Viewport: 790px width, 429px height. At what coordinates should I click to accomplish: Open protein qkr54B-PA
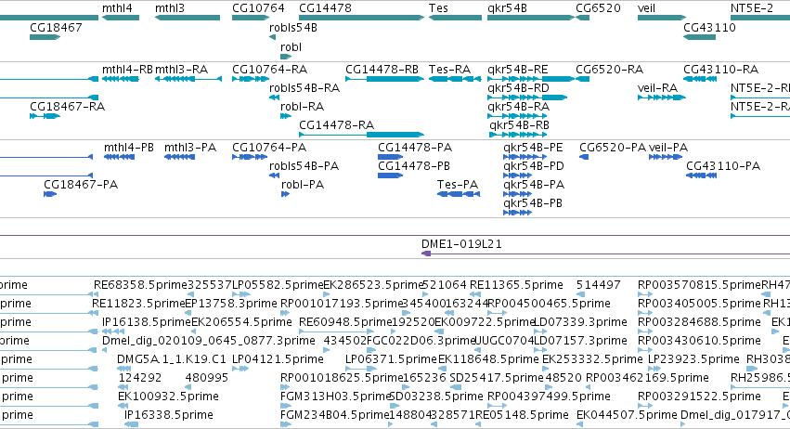[x=534, y=185]
